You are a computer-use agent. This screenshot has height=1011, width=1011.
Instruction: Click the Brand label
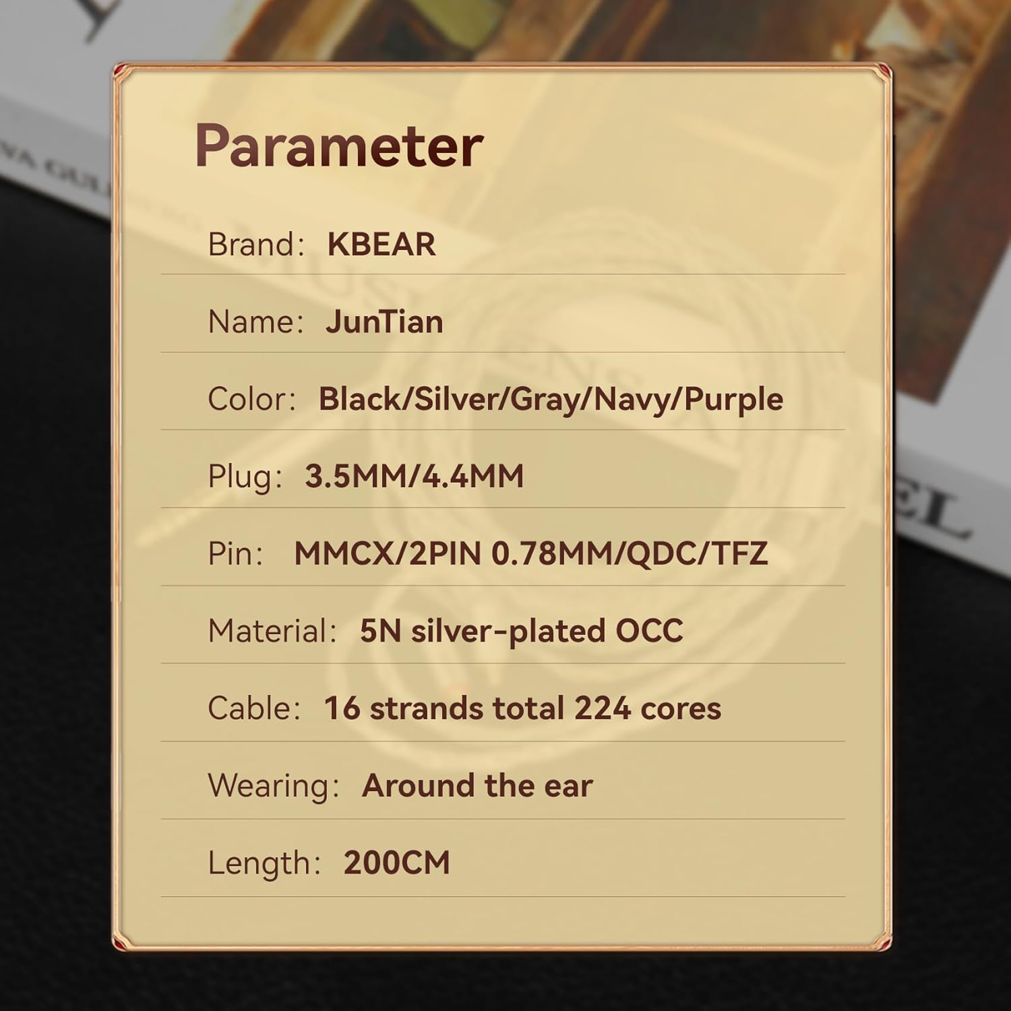click(256, 244)
